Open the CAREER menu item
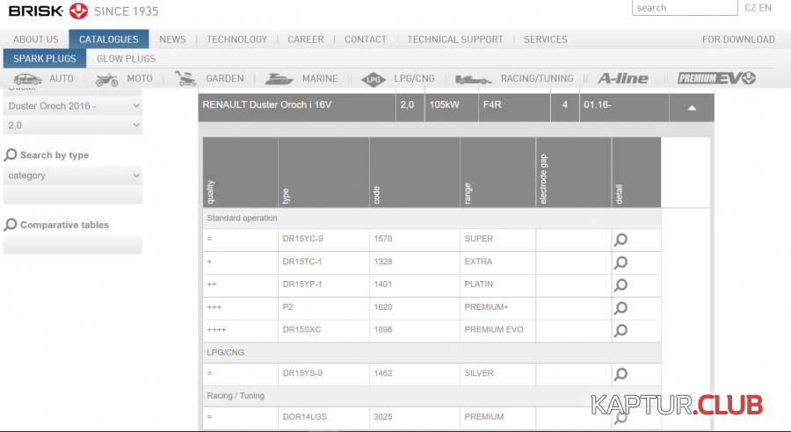The width and height of the screenshot is (791, 432). (x=306, y=40)
